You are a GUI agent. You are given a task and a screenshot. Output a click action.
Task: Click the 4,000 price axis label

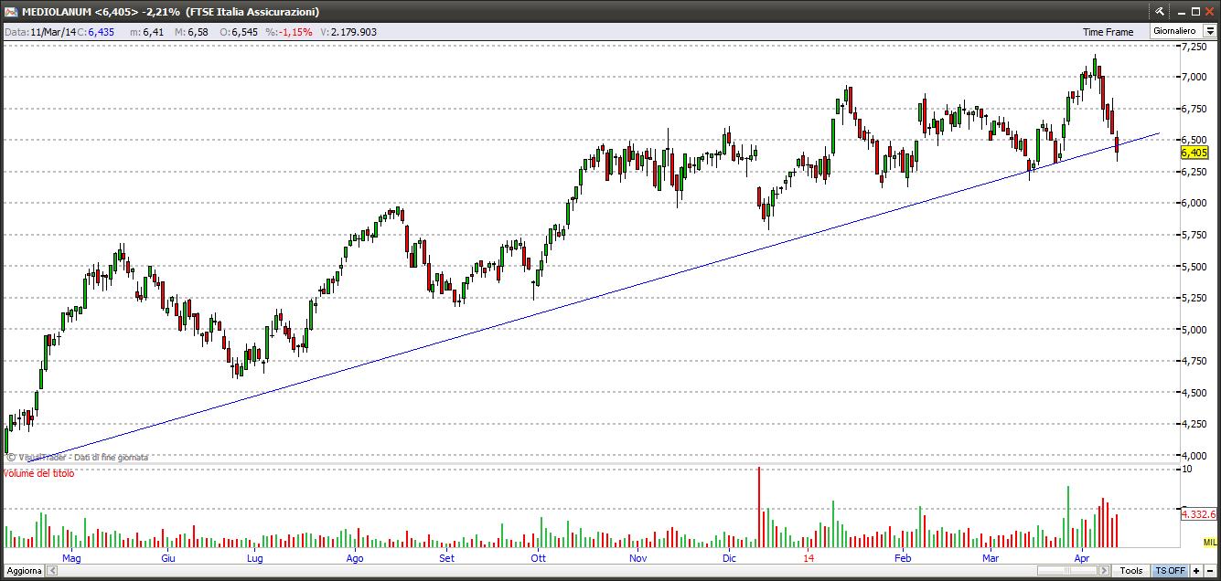click(1194, 455)
